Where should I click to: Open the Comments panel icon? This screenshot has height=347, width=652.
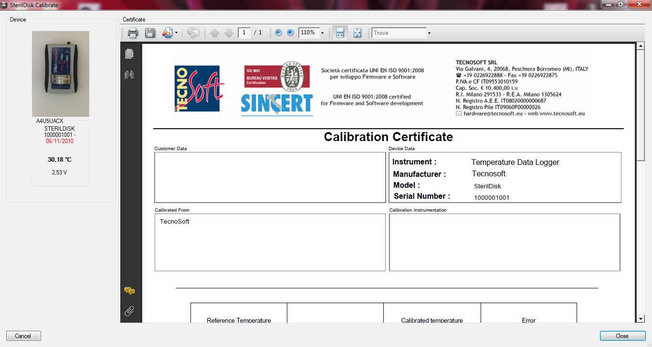pos(129,291)
